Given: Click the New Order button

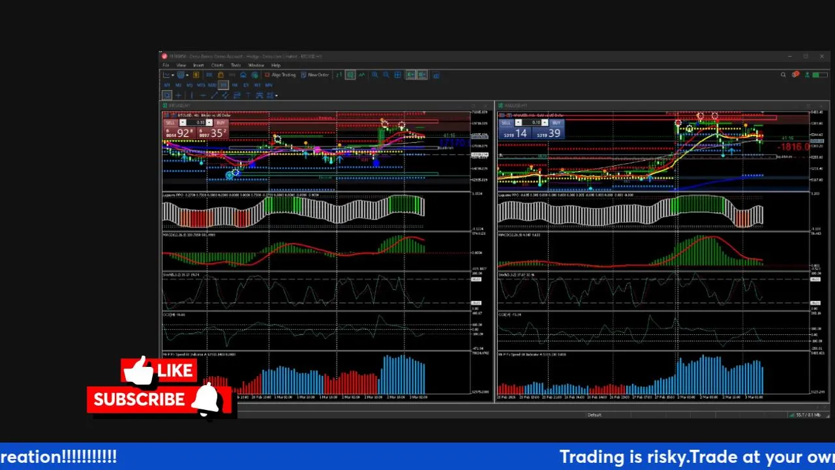Looking at the screenshot, I should (314, 75).
